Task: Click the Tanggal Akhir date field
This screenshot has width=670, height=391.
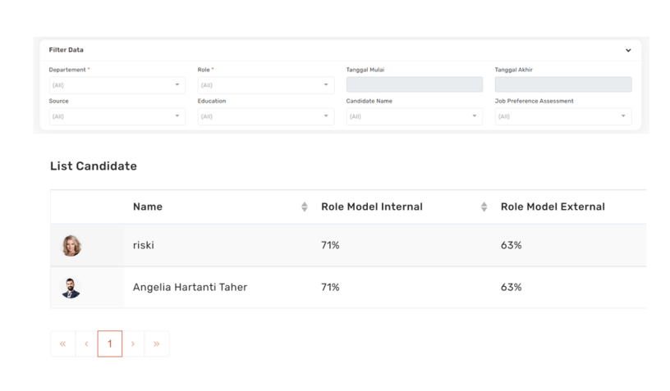Action: (562, 85)
